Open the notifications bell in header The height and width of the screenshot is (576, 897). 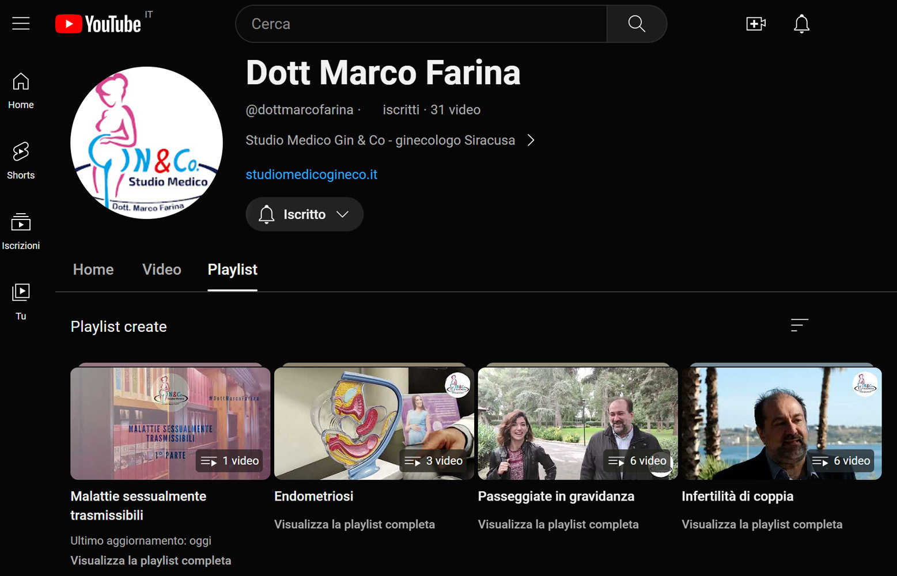(801, 24)
